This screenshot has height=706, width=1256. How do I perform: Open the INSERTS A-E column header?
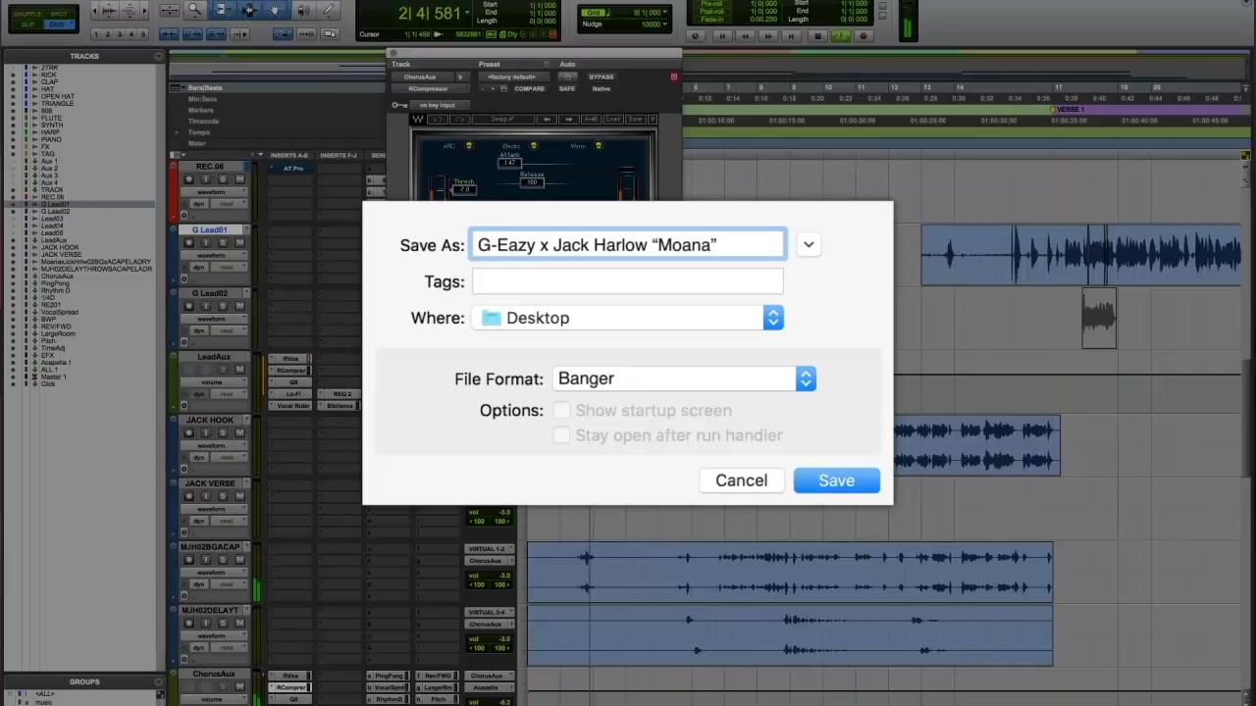[x=288, y=155]
